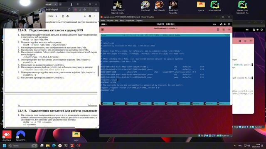Open the terminal icon on the taskbar

click(x=66, y=146)
